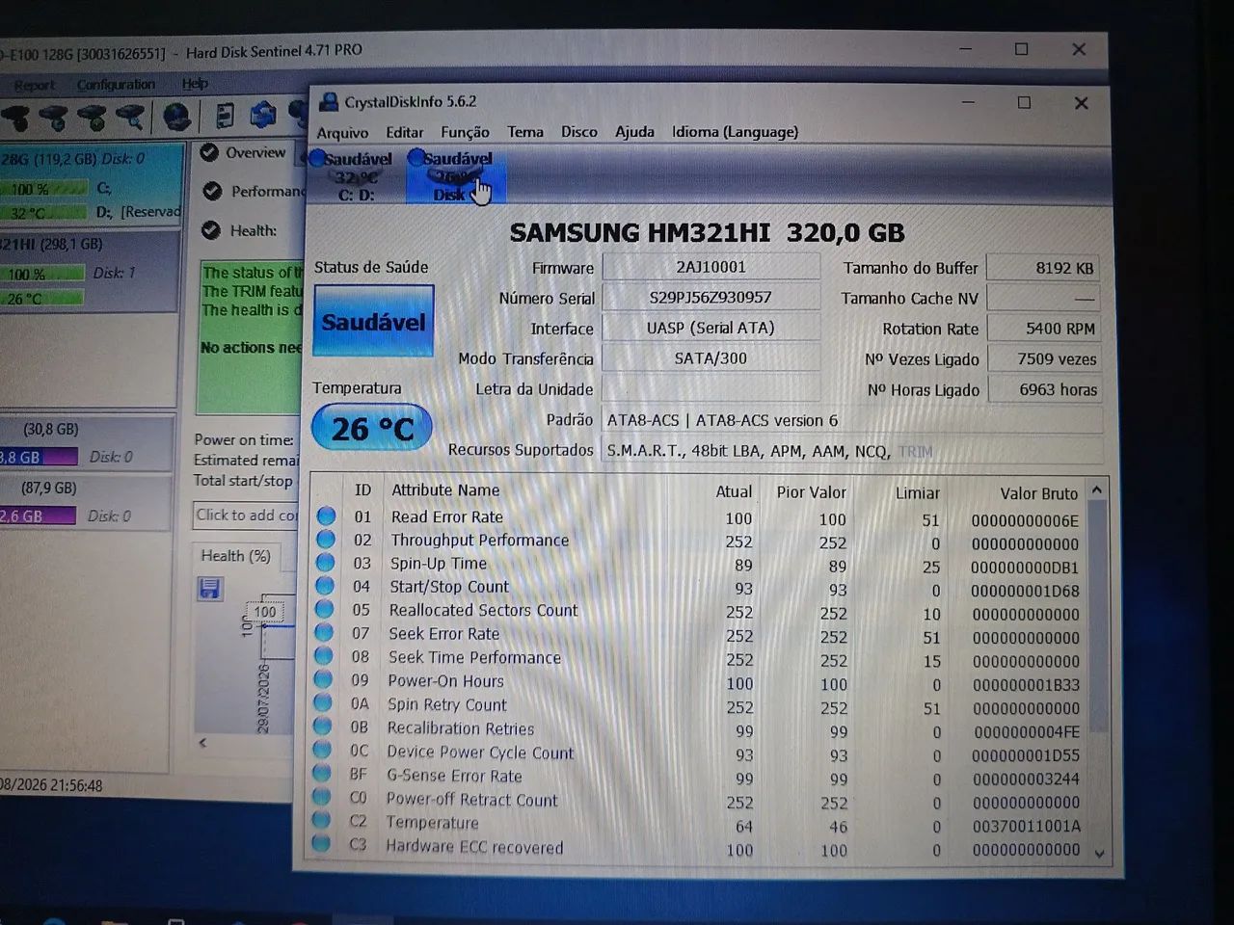Click the status circle of Power-On Hours
The image size is (1234, 925).
(x=323, y=679)
